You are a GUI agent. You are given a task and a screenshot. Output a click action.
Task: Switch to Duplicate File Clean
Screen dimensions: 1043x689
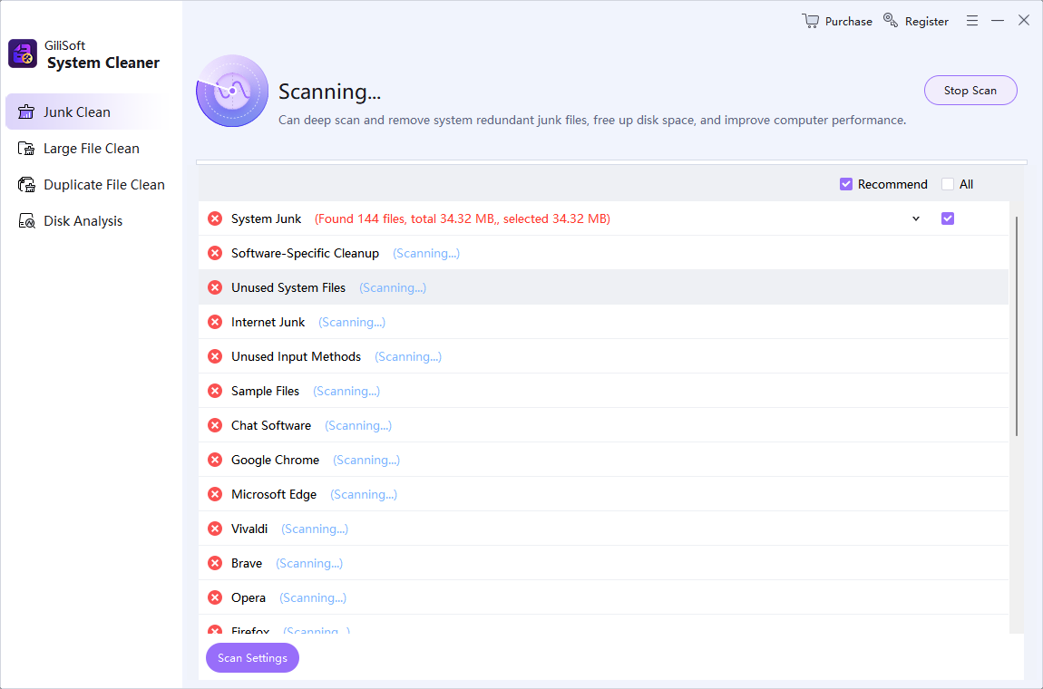89,185
